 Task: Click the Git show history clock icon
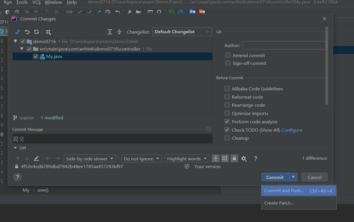tap(108, 12)
